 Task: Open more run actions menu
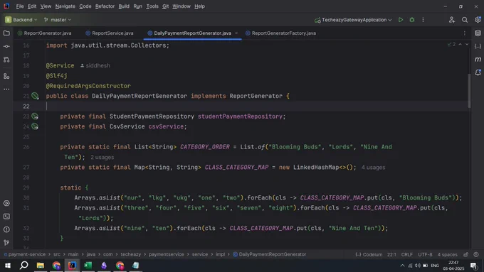point(423,20)
